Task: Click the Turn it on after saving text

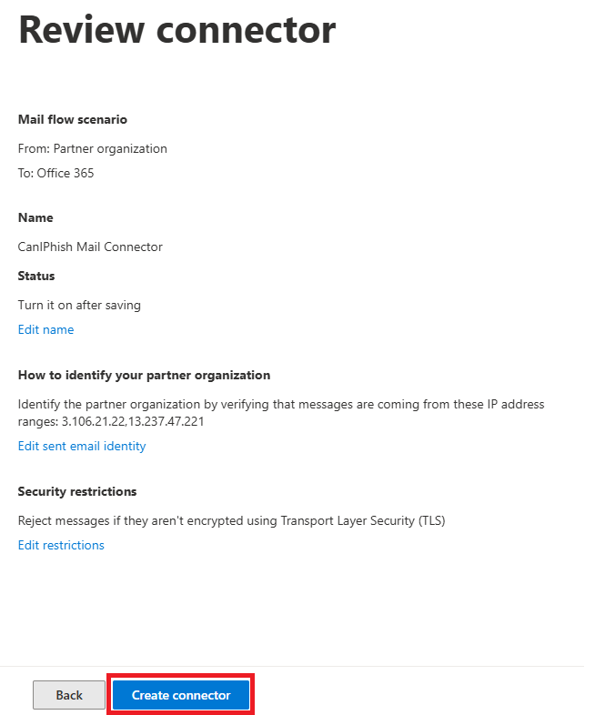Action: (x=79, y=305)
